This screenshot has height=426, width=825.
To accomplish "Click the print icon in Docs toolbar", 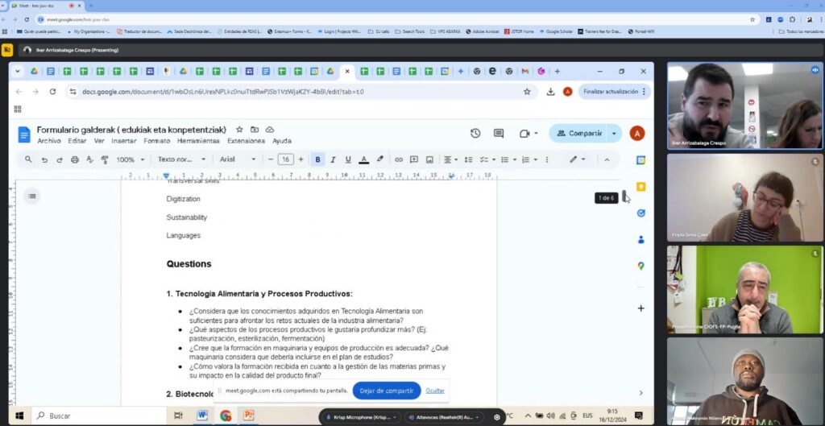I will point(75,159).
